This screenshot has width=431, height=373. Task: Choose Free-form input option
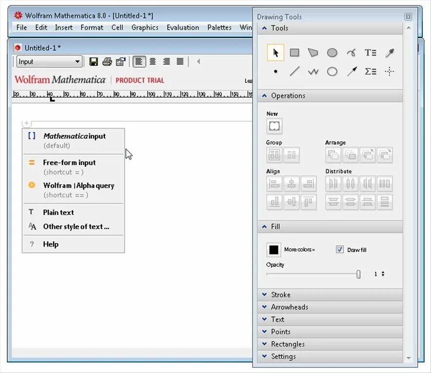[74, 167]
